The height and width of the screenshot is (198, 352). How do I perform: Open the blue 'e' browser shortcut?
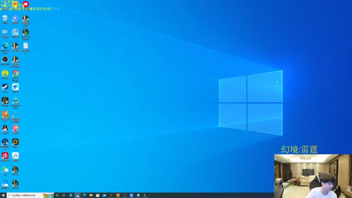click(x=15, y=33)
